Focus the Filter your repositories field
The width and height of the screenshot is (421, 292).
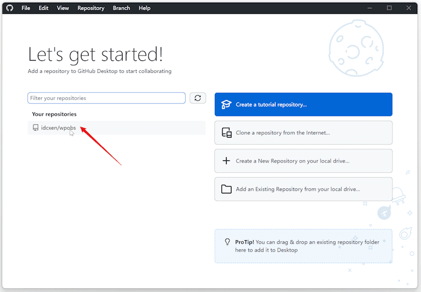point(106,98)
